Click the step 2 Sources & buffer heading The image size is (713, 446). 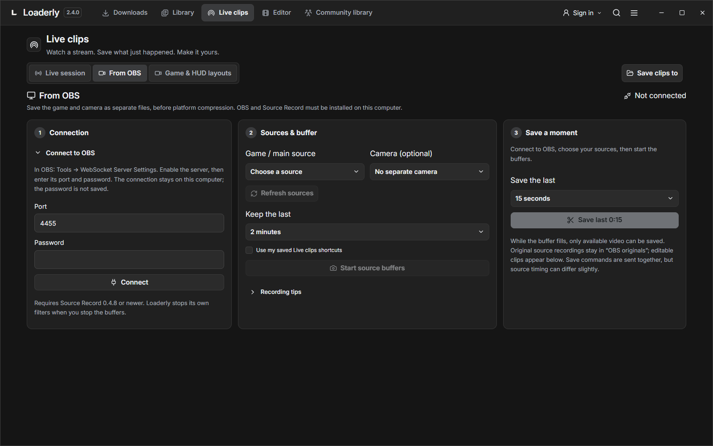(x=289, y=133)
